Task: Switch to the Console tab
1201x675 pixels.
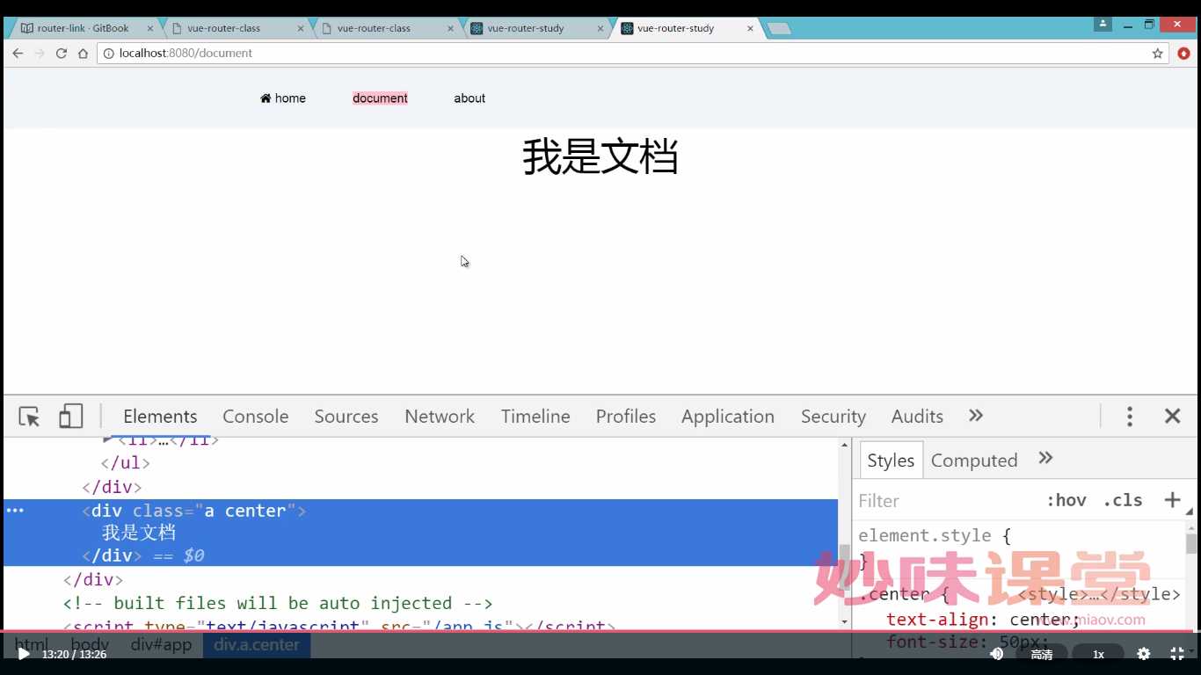Action: click(255, 417)
